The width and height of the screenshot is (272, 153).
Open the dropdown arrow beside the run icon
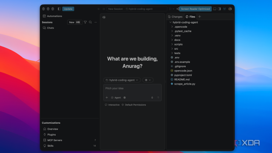173,9
